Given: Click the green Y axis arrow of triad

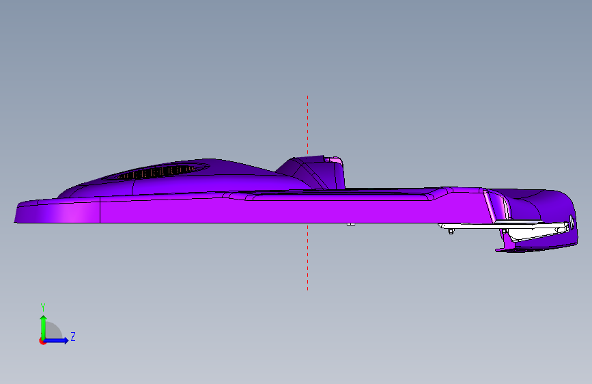Looking at the screenshot, I should pos(44,327).
